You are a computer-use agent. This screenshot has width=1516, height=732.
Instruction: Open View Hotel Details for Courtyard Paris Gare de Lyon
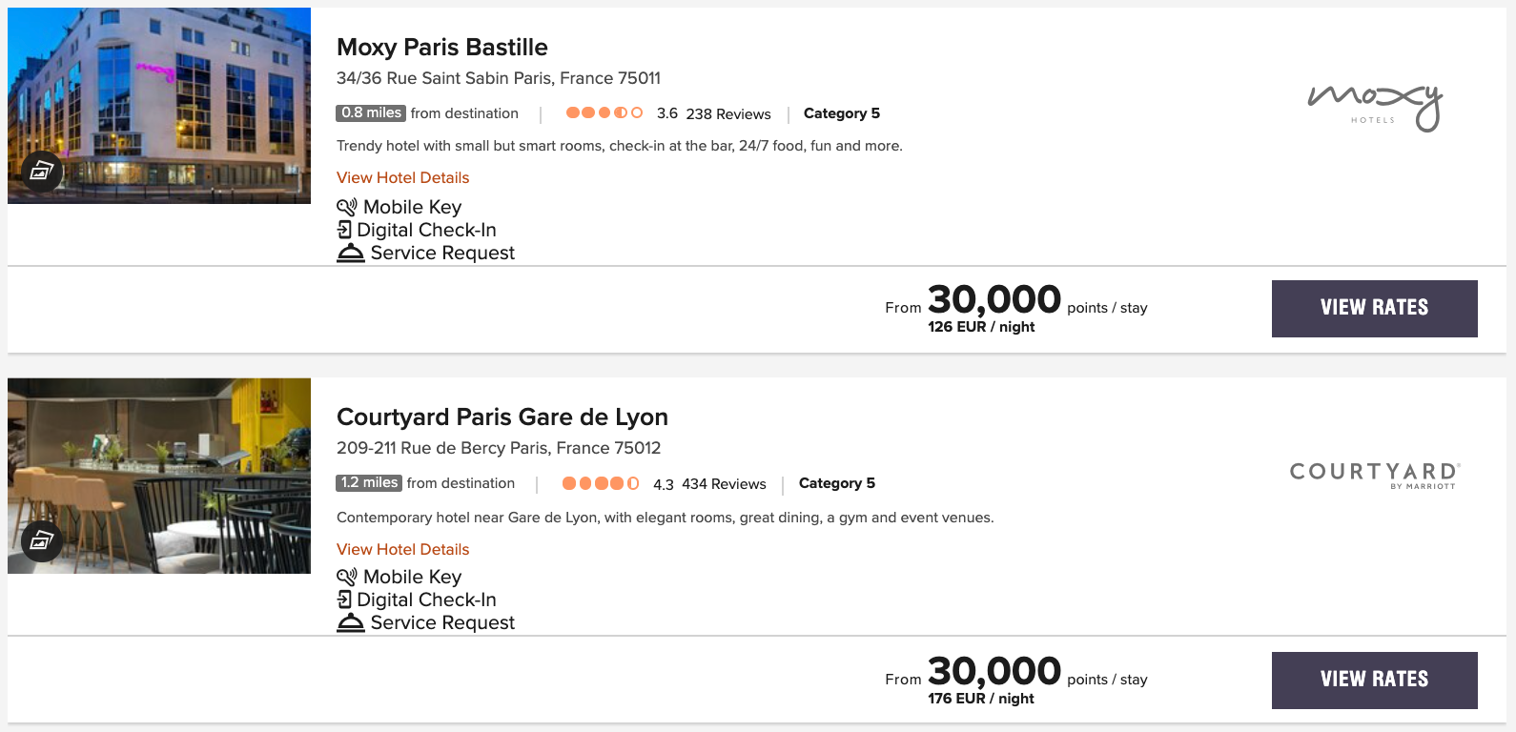pos(402,549)
